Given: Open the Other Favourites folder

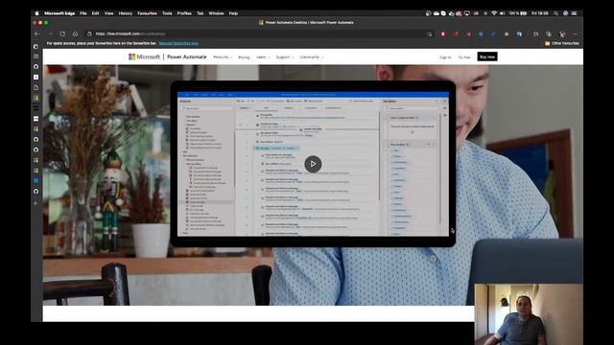Looking at the screenshot, I should (562, 43).
